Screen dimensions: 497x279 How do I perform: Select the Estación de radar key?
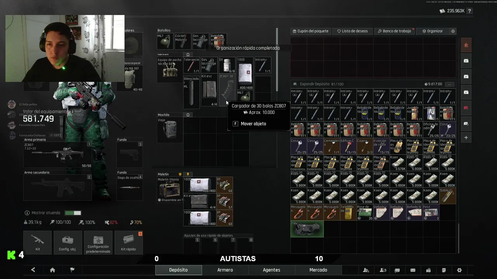(x=381, y=146)
